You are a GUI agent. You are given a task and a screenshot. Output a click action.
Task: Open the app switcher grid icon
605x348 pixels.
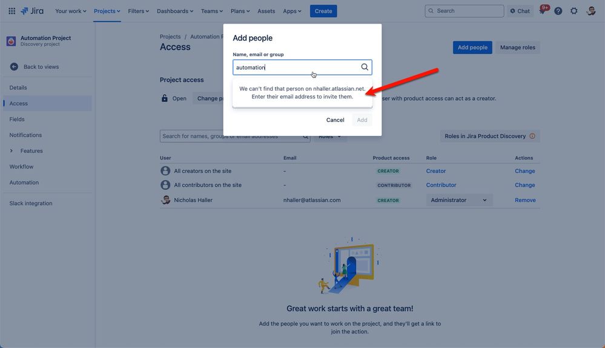(12, 11)
